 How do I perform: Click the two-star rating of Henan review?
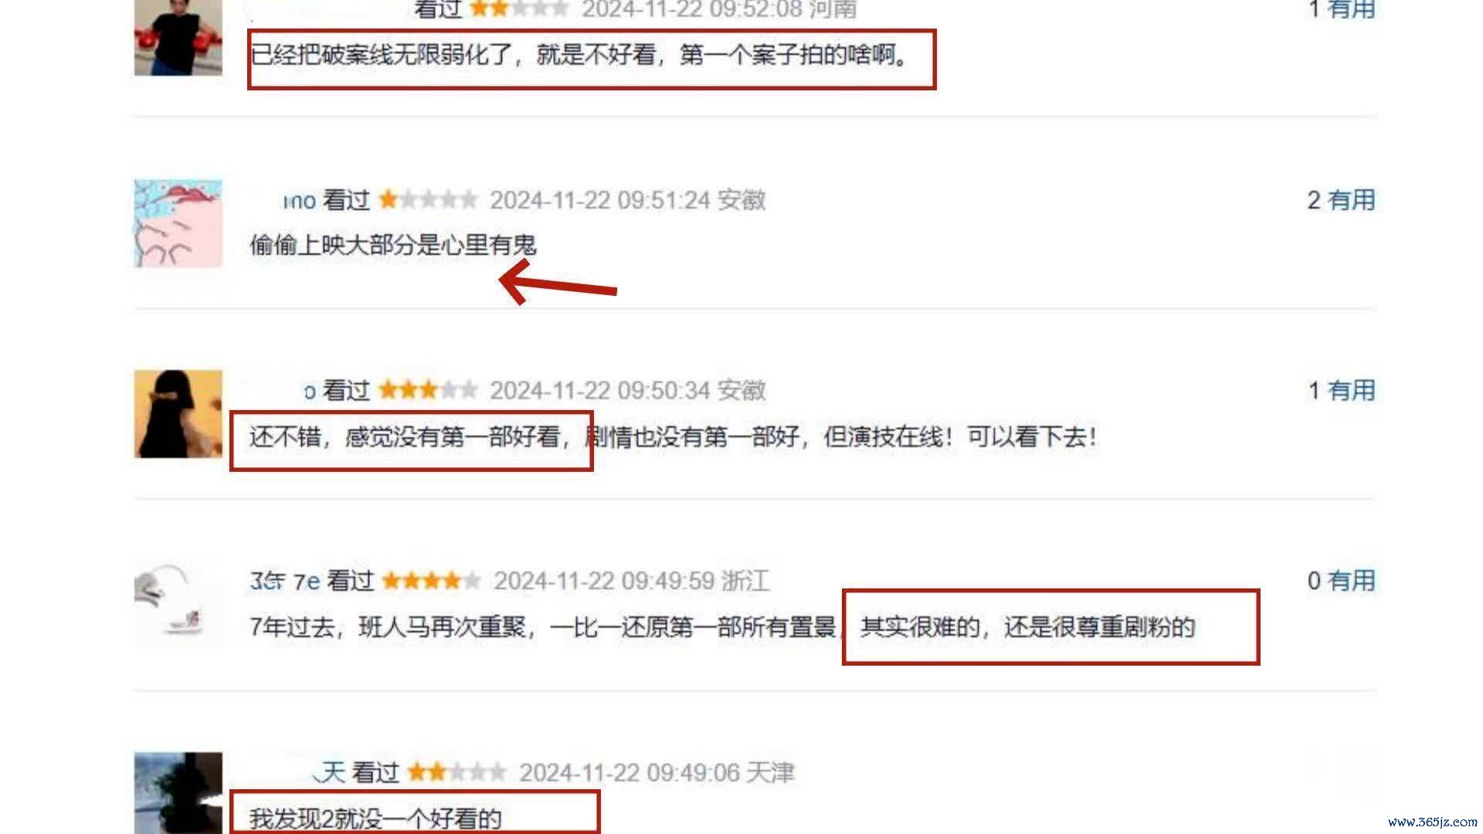click(519, 9)
